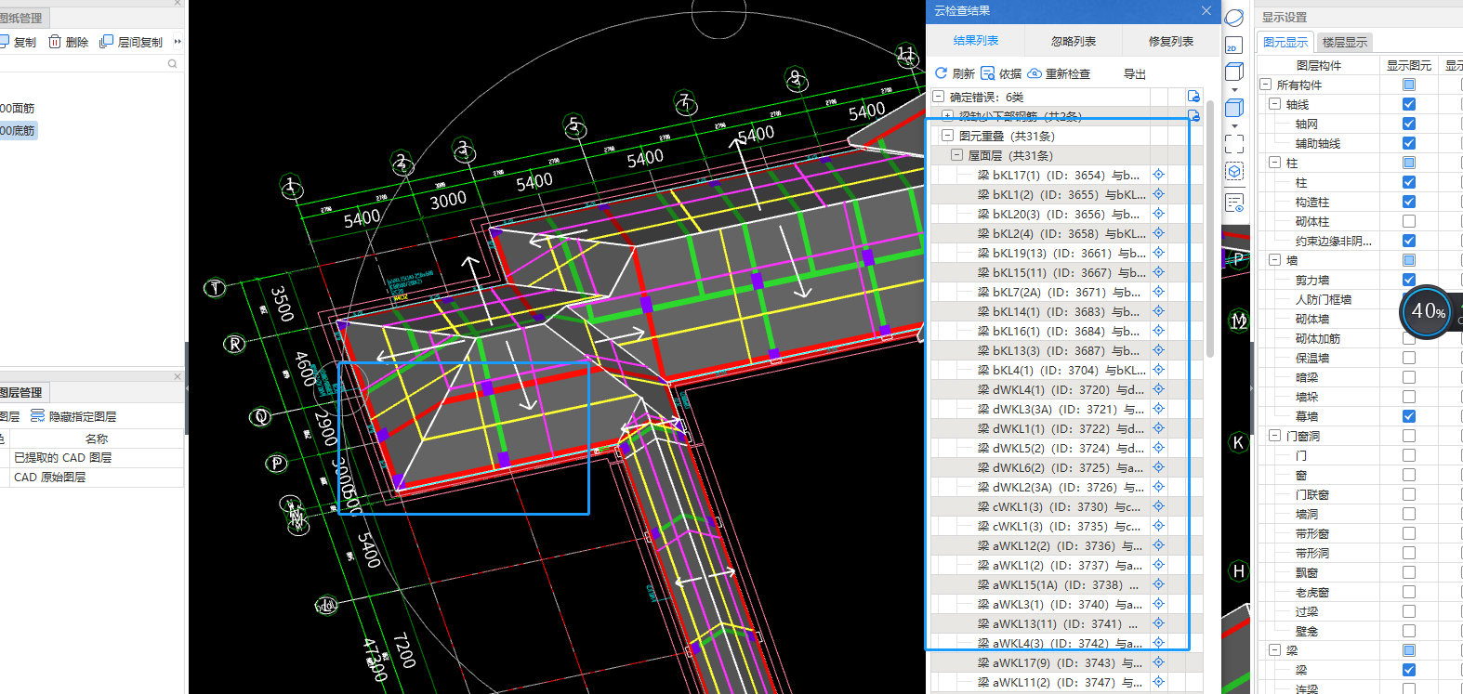Locate beam bKL1(2) ID 3655 target icon
This screenshot has width=1463, height=694.
click(1159, 194)
